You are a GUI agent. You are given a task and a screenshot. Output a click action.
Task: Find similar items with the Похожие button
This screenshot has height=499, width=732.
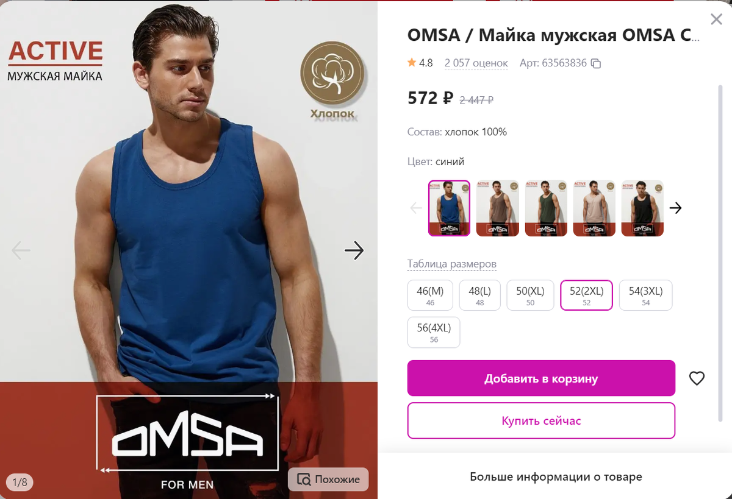(x=328, y=480)
